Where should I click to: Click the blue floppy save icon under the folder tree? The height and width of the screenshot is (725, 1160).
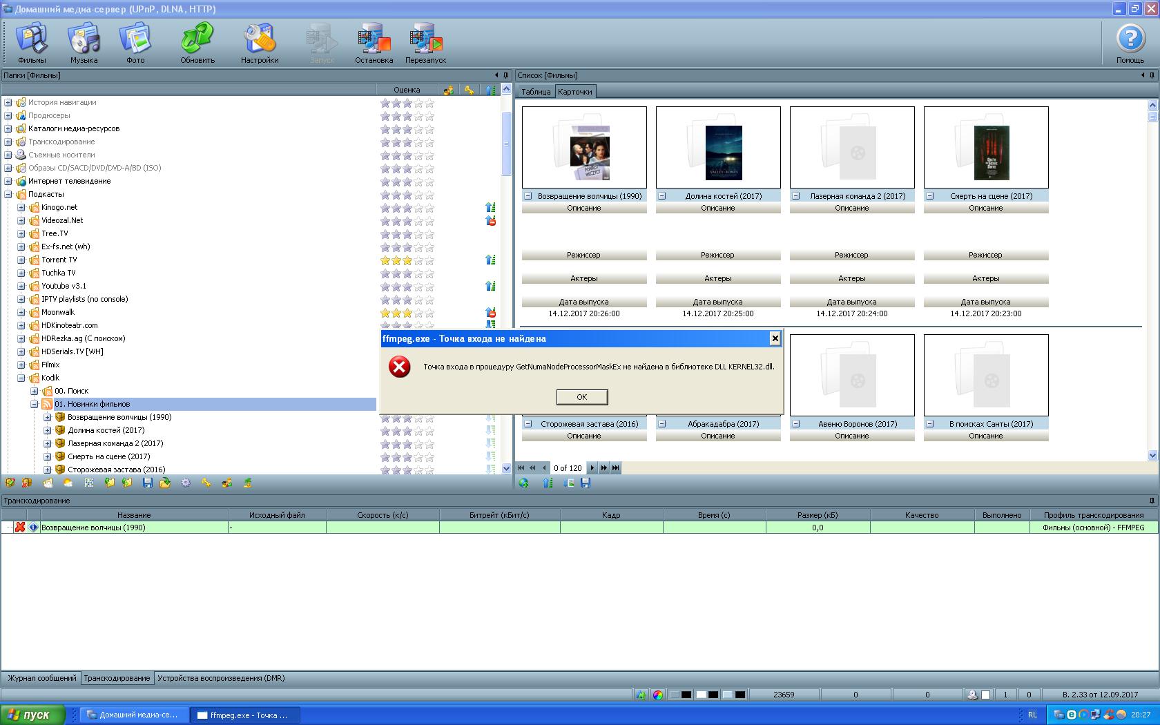(147, 483)
